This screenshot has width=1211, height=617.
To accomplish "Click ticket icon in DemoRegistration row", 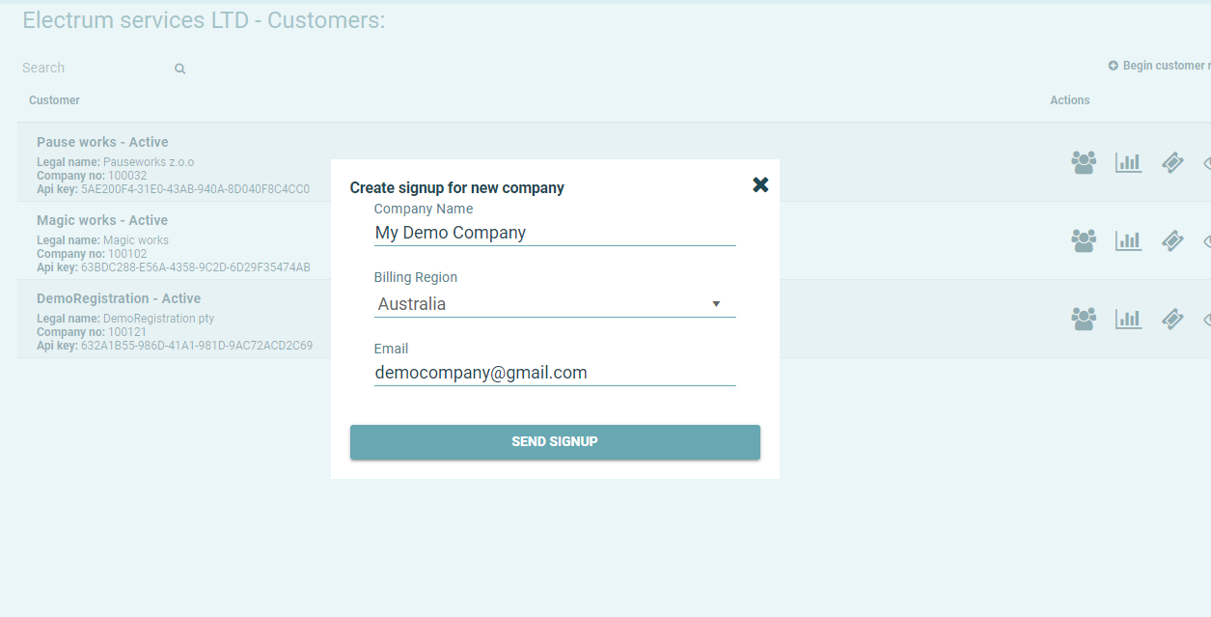I will pyautogui.click(x=1172, y=319).
